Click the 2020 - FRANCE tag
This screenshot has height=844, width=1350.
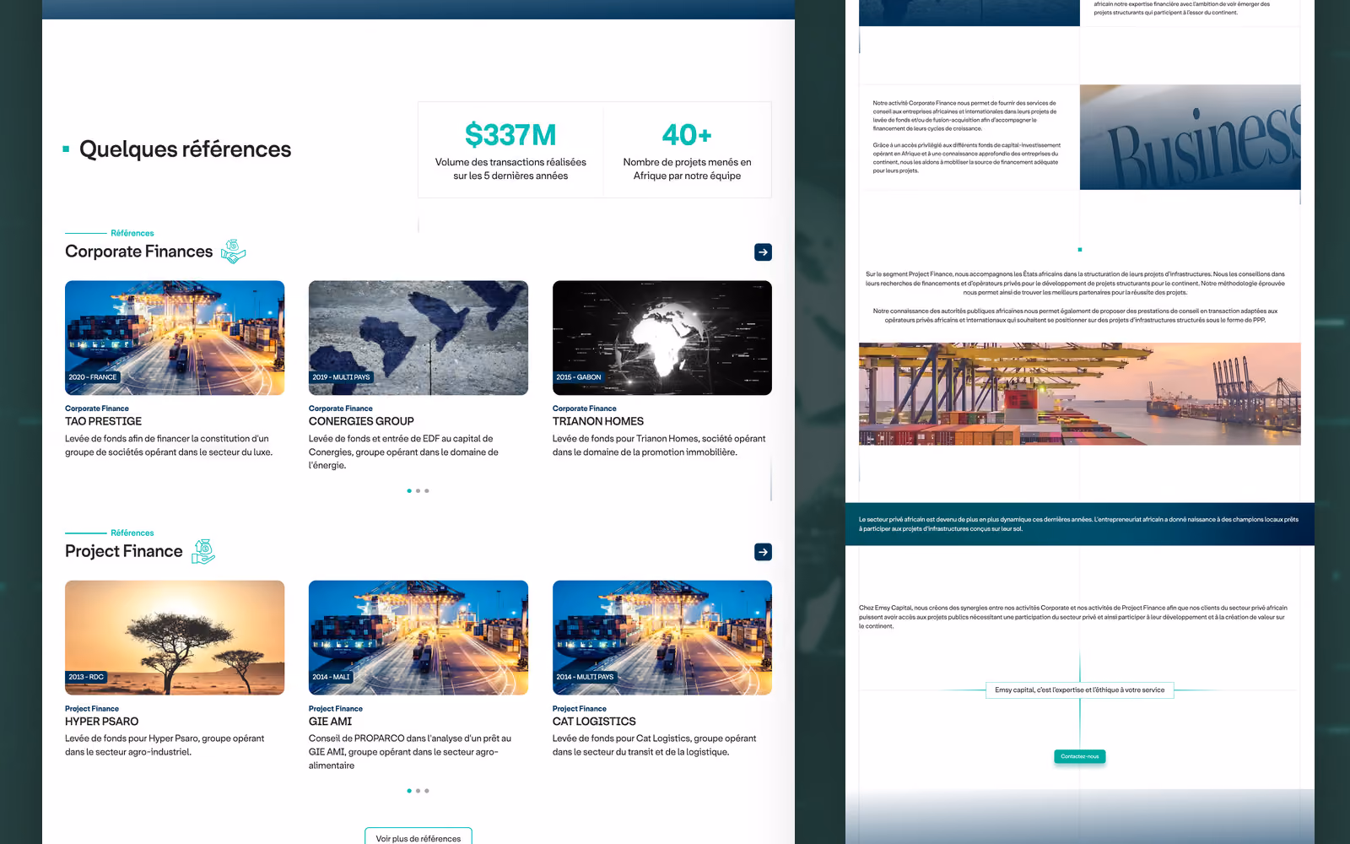pyautogui.click(x=93, y=377)
